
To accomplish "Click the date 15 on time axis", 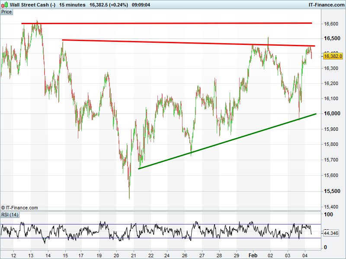I will click(x=65, y=256).
